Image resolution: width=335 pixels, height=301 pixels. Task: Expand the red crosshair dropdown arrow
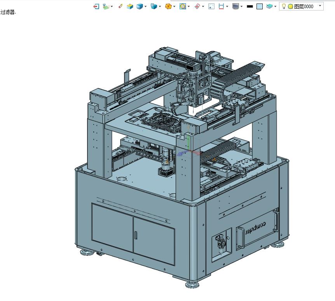[203, 6]
